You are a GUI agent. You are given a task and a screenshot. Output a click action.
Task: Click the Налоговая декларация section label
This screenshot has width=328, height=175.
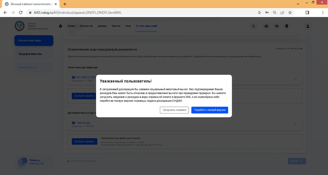[83, 67]
